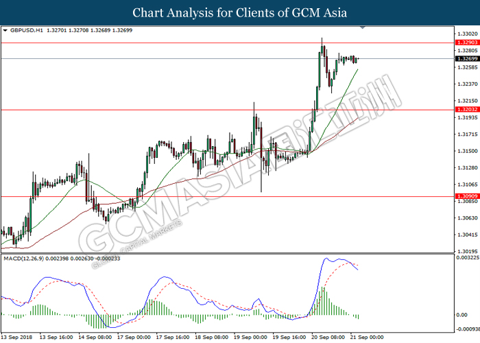Click the 18 Sep 08:00 time label

click(x=211, y=338)
